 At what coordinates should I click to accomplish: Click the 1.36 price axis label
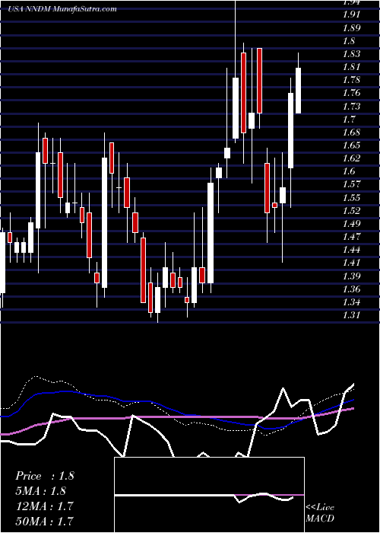pyautogui.click(x=350, y=289)
